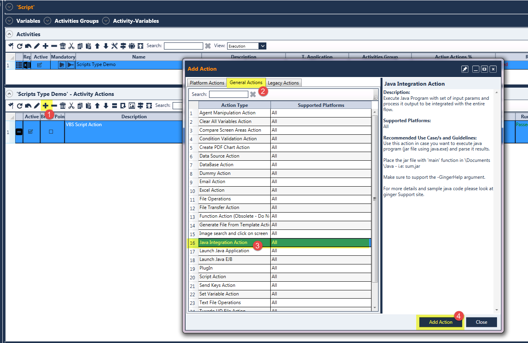Open the View dropdown showing Execution
The image size is (528, 343).
click(246, 46)
